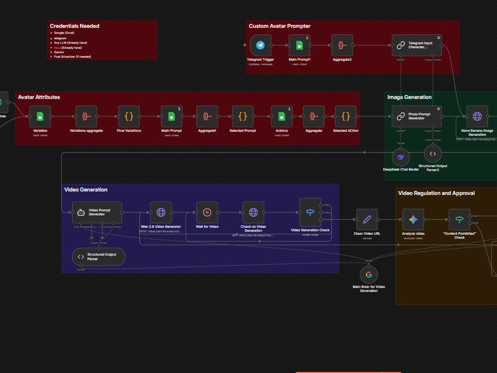Viewport: 497px width, 373px height.
Task: Click the Success output of Video Generation Check
Action: pyautogui.click(x=321, y=219)
